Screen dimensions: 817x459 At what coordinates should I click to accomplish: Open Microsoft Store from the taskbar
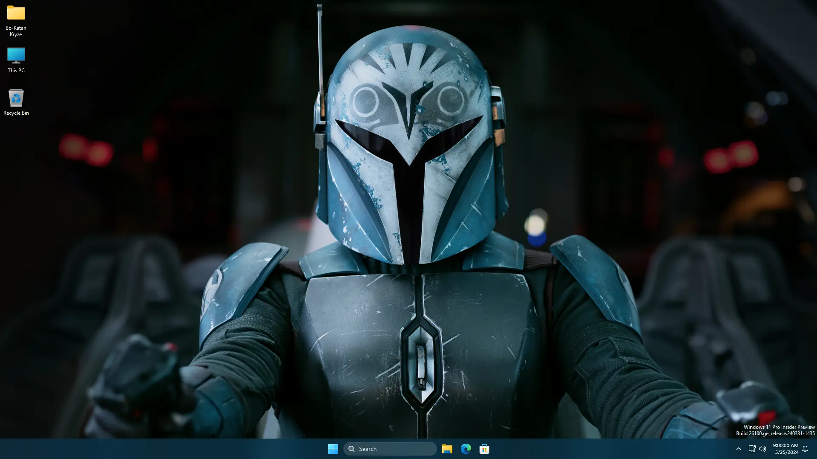484,449
